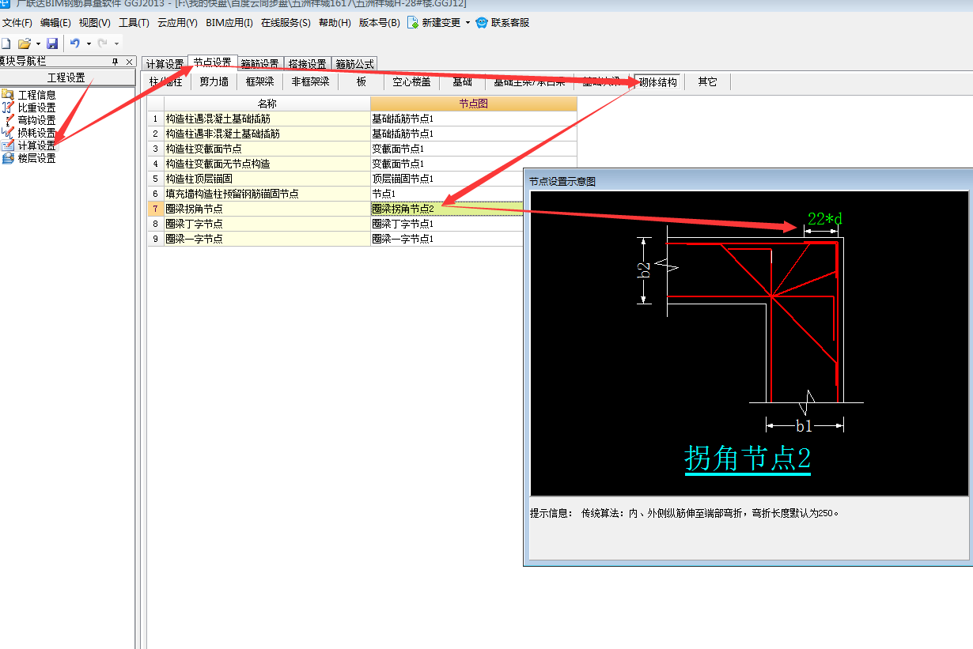This screenshot has height=649, width=973.
Task: Select row 圈梁一字节点 name cell
Action: 267,239
